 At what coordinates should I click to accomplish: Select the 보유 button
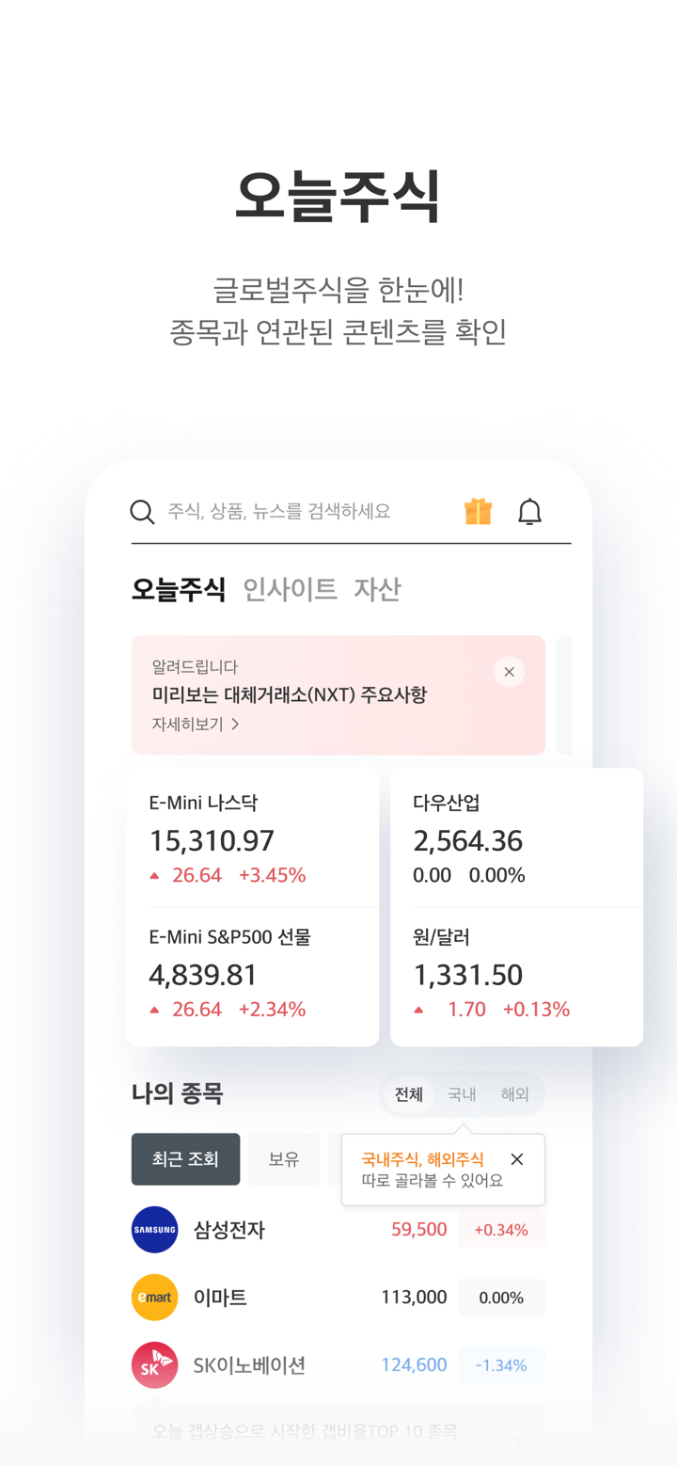pyautogui.click(x=284, y=1159)
